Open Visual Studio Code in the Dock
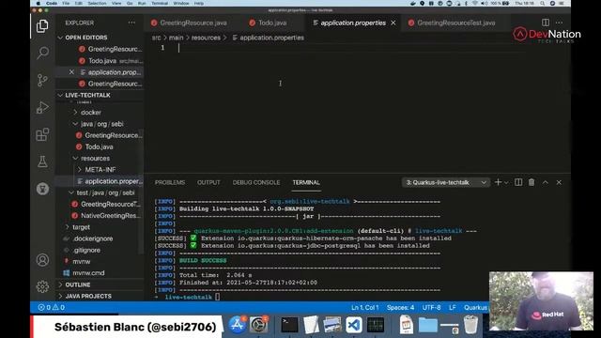601x338 pixels. (x=353, y=325)
